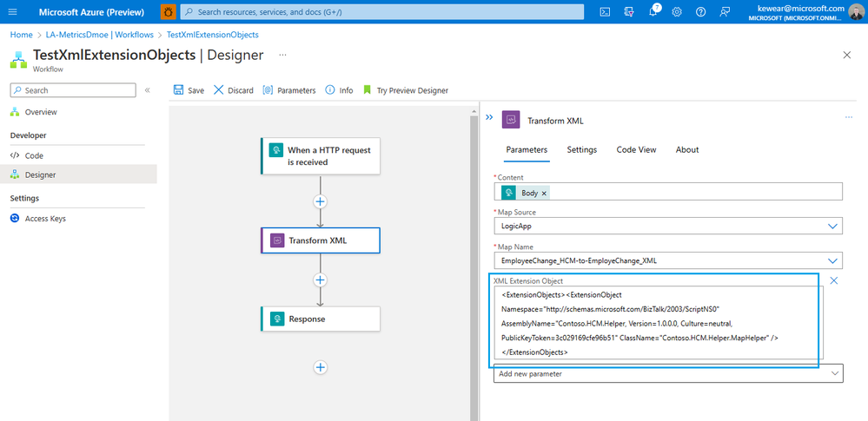
Task: Click the user account avatar
Action: tap(855, 11)
